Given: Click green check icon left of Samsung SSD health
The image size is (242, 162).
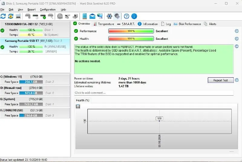Looking at the screenshot, I should tap(2, 47).
